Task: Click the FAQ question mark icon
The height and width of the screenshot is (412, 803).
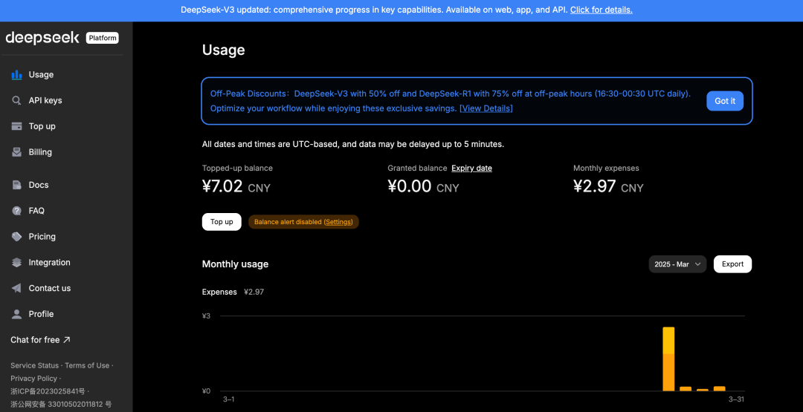Action: point(16,211)
